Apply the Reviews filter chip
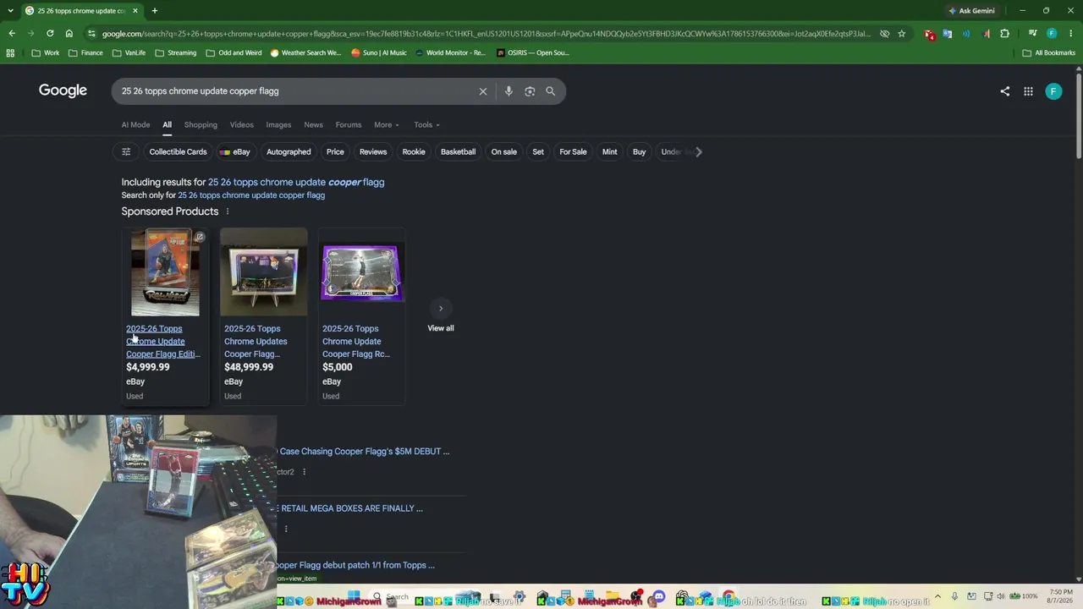This screenshot has width=1083, height=609. click(x=373, y=152)
